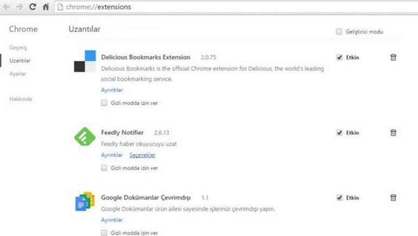The height and width of the screenshot is (236, 418).
Task: Toggle Etkin for Google Dokümanlar Çevrimdışı
Action: (x=339, y=197)
